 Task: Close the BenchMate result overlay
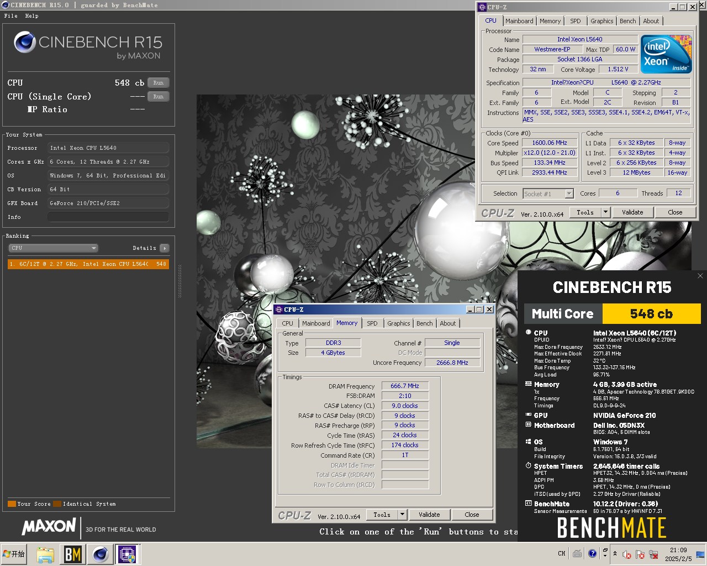(700, 276)
